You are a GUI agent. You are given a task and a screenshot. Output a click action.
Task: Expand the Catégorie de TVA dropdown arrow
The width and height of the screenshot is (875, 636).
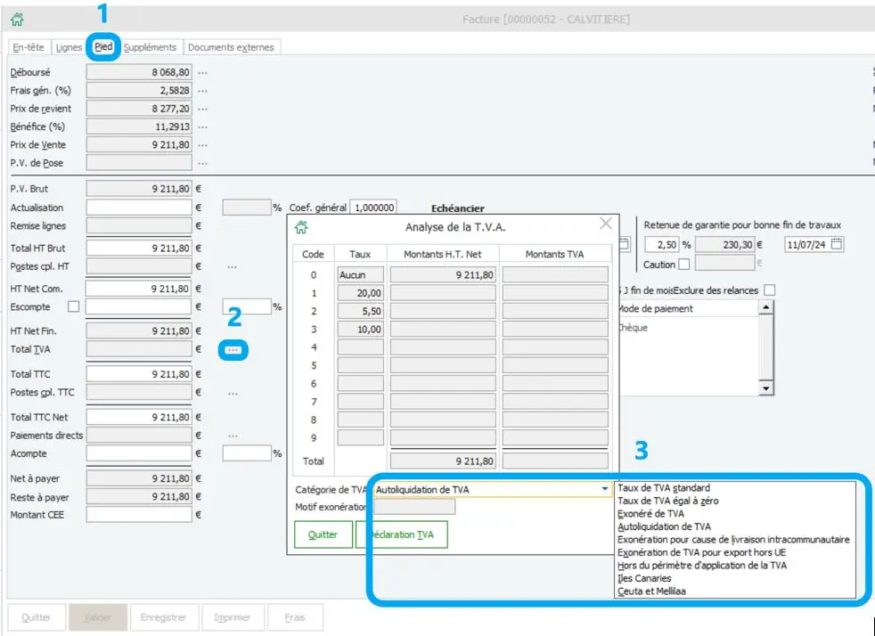604,489
